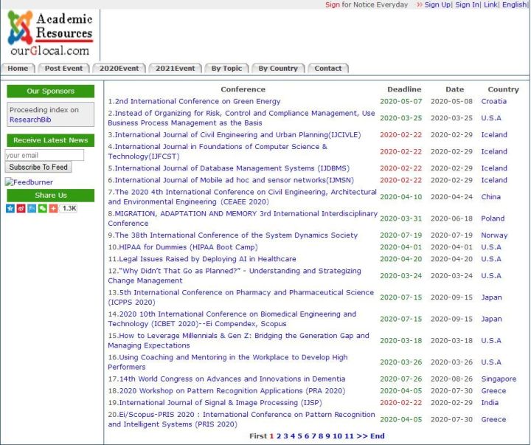Open the By Country tab
This screenshot has height=445, width=531.
(278, 68)
